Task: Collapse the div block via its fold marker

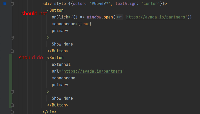Action: tap(12, 4)
